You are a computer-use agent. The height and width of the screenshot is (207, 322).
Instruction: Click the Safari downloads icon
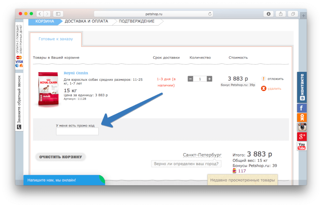268,14
